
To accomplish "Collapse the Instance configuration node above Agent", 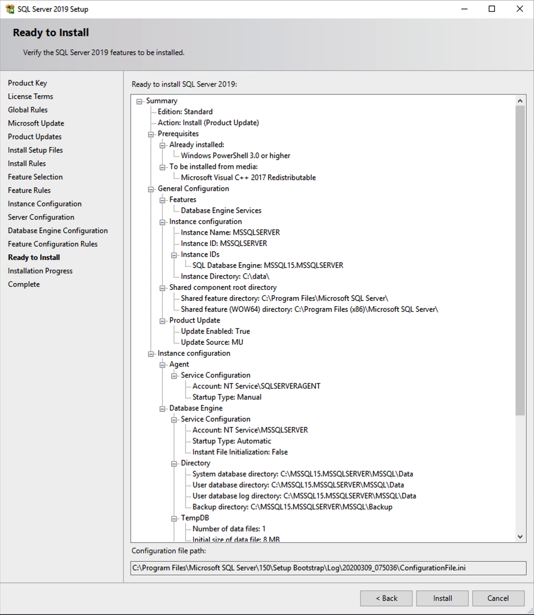I will tap(151, 354).
